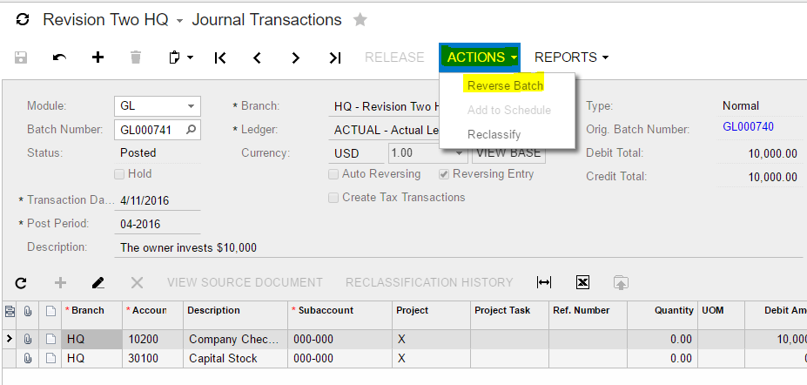Go to previous record
The image size is (807, 385).
258,57
